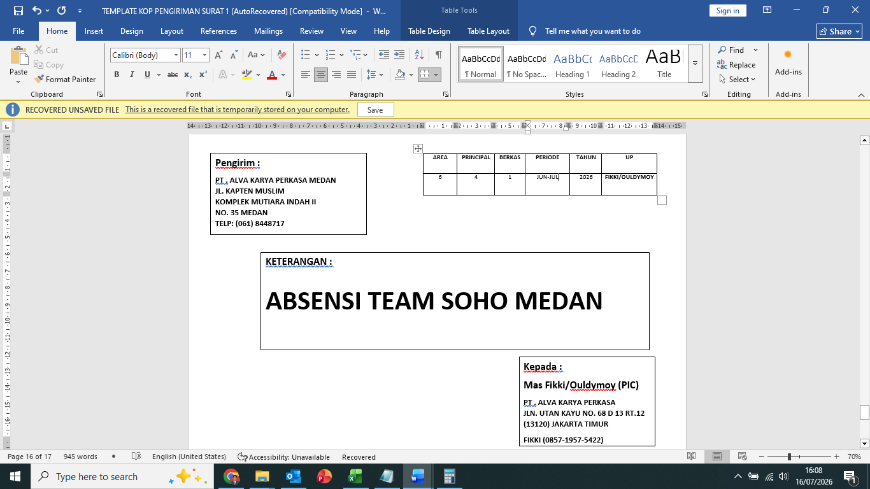Toggle Superscript formatting

(203, 74)
